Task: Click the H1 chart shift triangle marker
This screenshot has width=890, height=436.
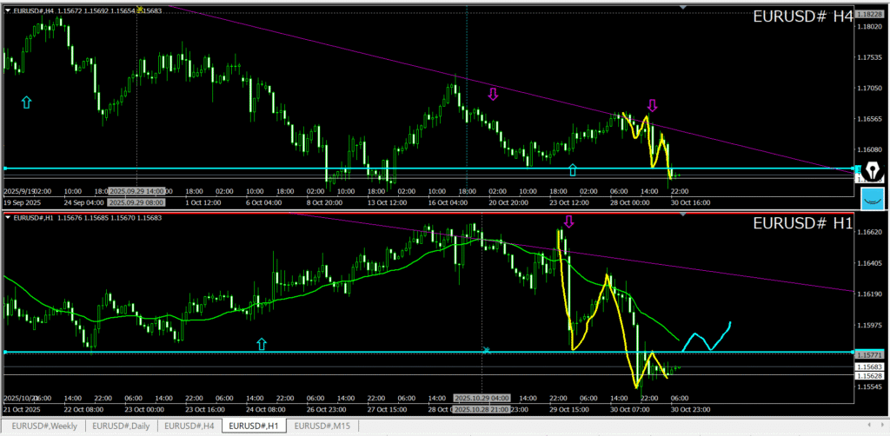Action: 682,214
